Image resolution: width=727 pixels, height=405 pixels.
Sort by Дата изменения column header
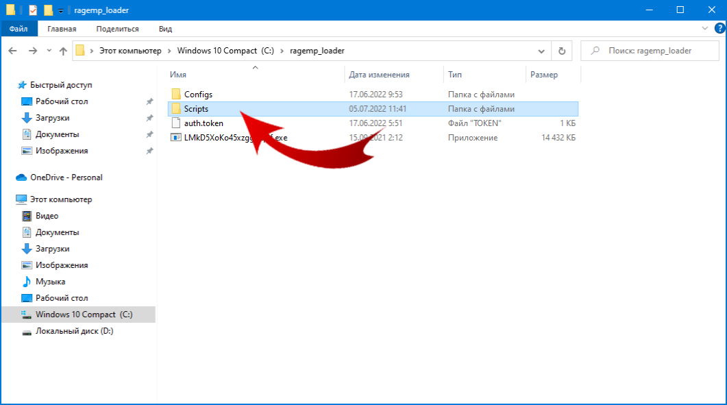click(379, 74)
